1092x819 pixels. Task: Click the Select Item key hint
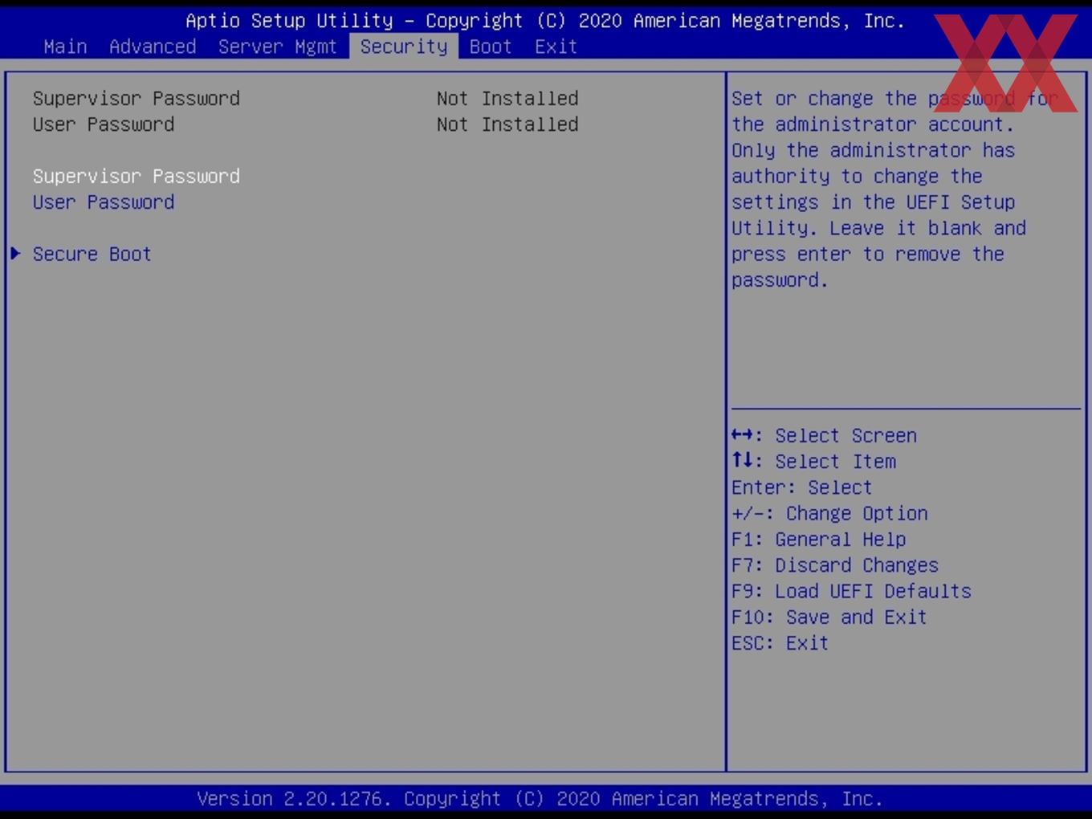813,461
